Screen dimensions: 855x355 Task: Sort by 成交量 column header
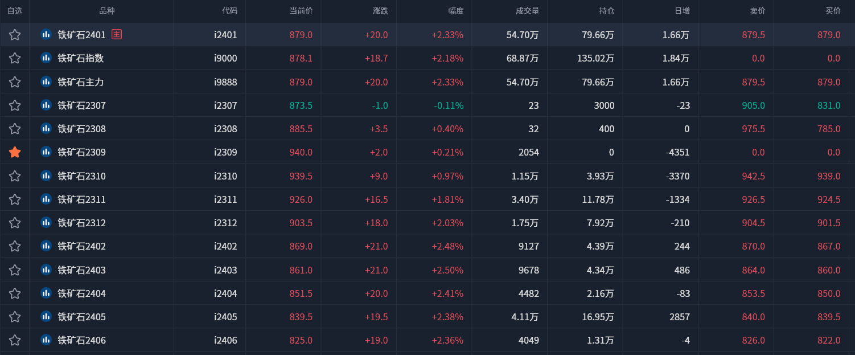point(527,11)
